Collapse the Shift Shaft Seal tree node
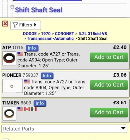 pyautogui.click(x=12, y=7)
